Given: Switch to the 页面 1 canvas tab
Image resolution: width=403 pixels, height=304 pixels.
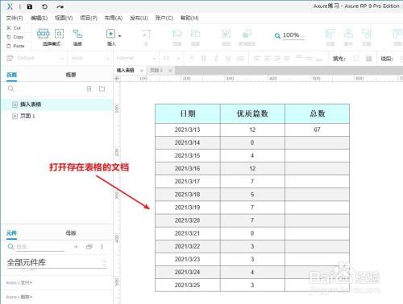Looking at the screenshot, I should coord(156,70).
